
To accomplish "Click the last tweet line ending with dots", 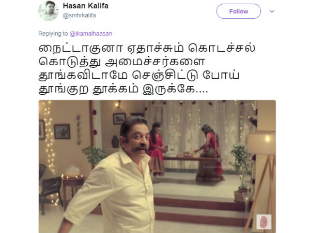I will point(123,89).
